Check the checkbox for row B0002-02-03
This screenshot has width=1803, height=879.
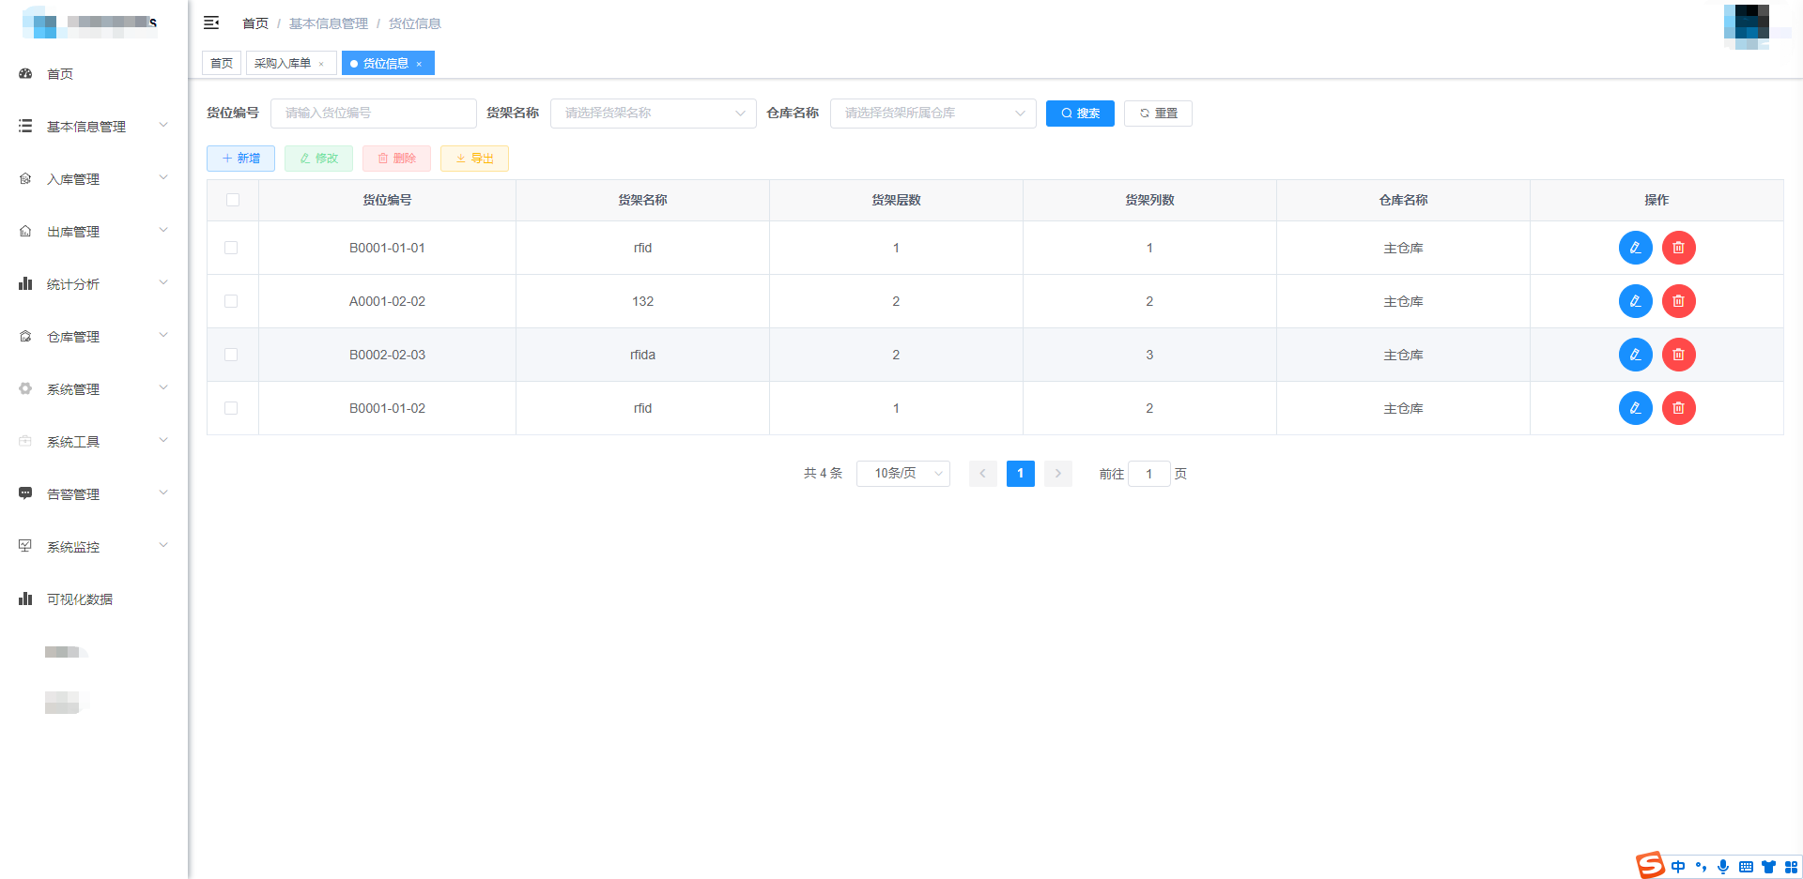(231, 355)
